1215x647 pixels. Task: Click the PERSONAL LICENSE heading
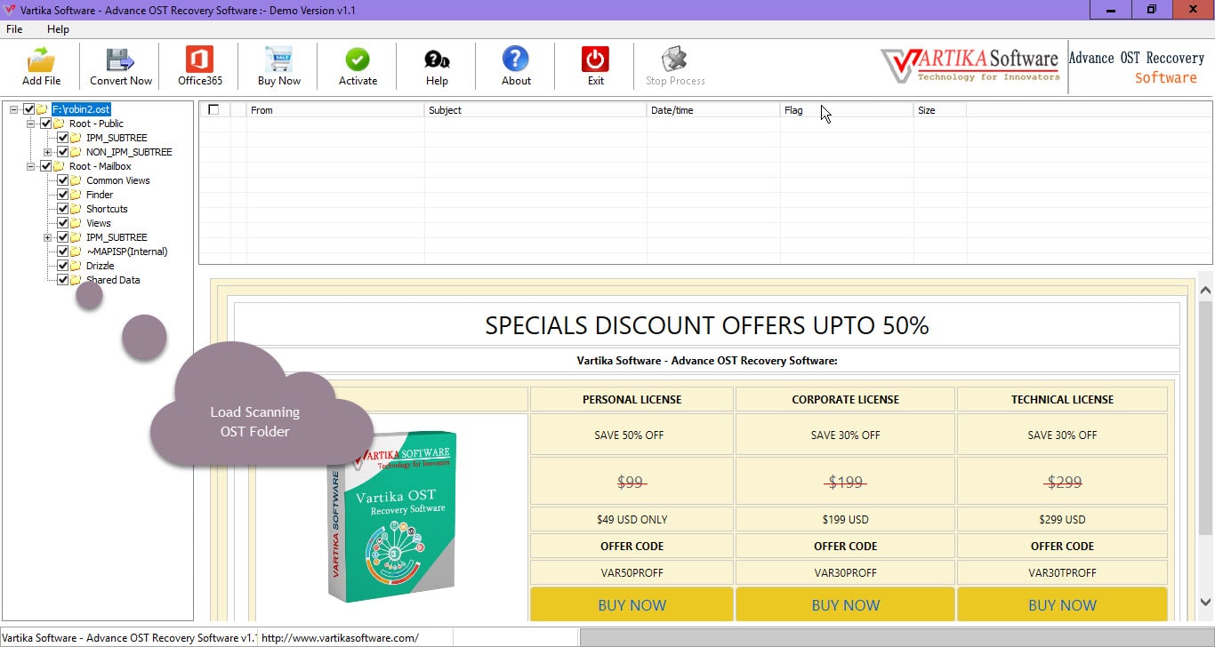[632, 399]
